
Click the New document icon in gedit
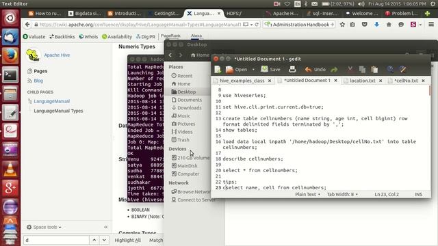[x=218, y=70]
